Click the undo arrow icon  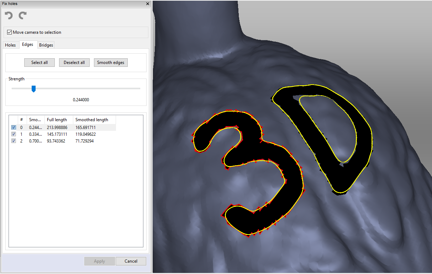click(9, 15)
